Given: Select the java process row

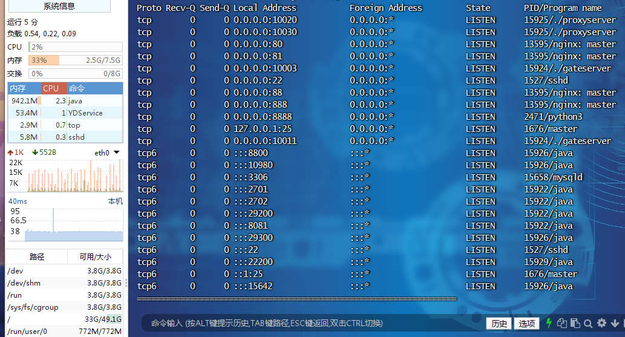Looking at the screenshot, I should click(65, 100).
